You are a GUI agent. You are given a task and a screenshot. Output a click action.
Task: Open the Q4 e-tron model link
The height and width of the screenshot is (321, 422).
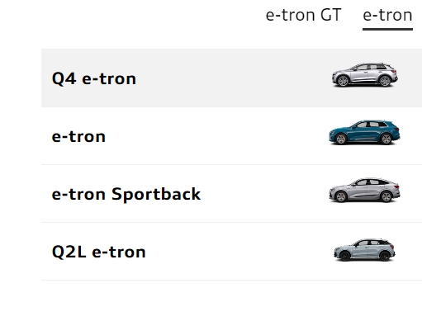[94, 79]
